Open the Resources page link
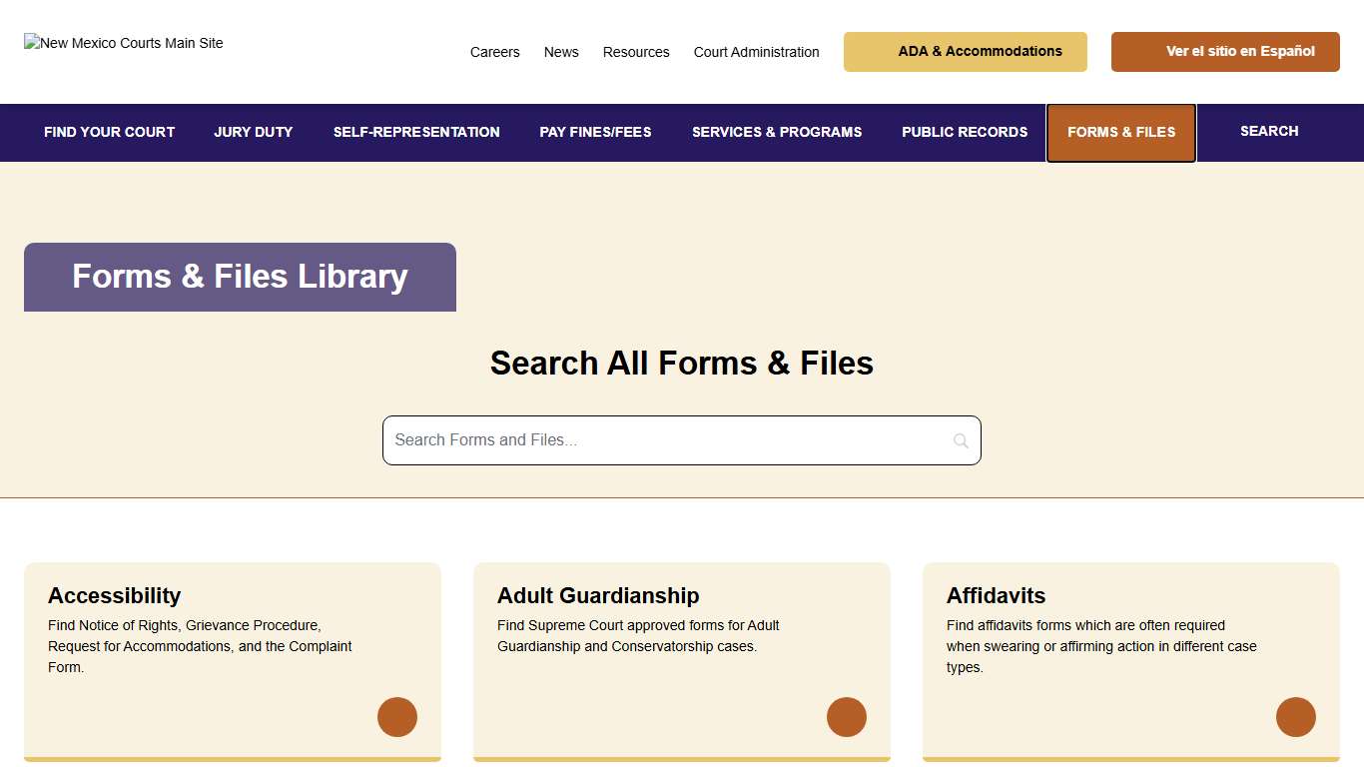The height and width of the screenshot is (767, 1364). (636, 52)
